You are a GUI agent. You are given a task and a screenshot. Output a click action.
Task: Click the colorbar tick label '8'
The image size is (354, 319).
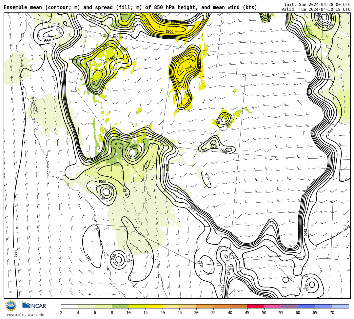(x=112, y=313)
